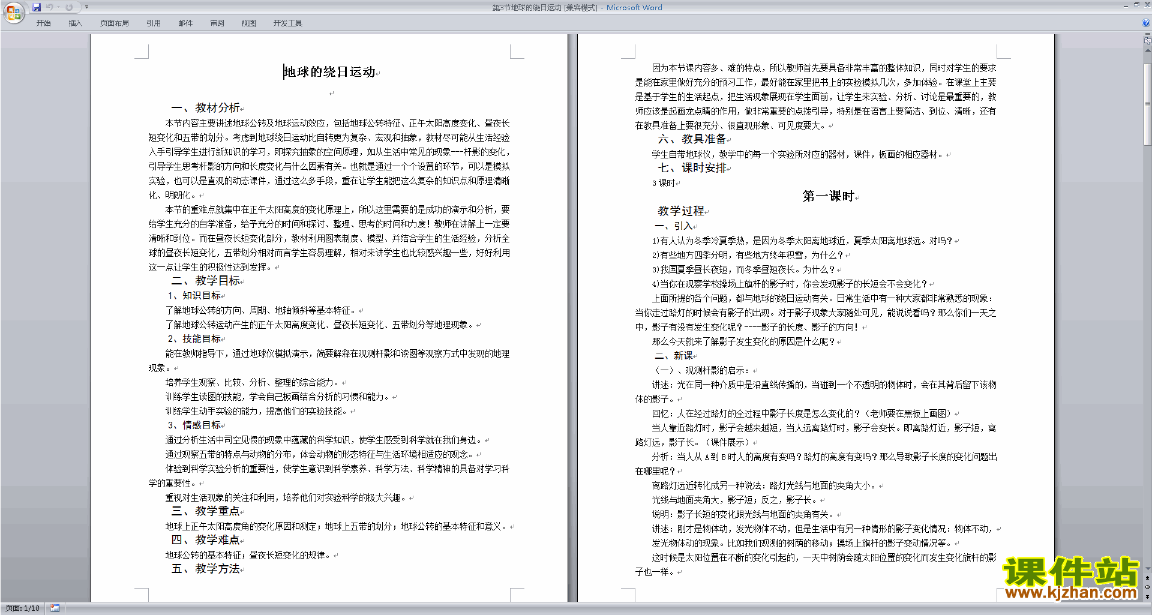1152x615 pixels.
Task: Click the subheading 3、情感目标
Action: click(x=194, y=425)
